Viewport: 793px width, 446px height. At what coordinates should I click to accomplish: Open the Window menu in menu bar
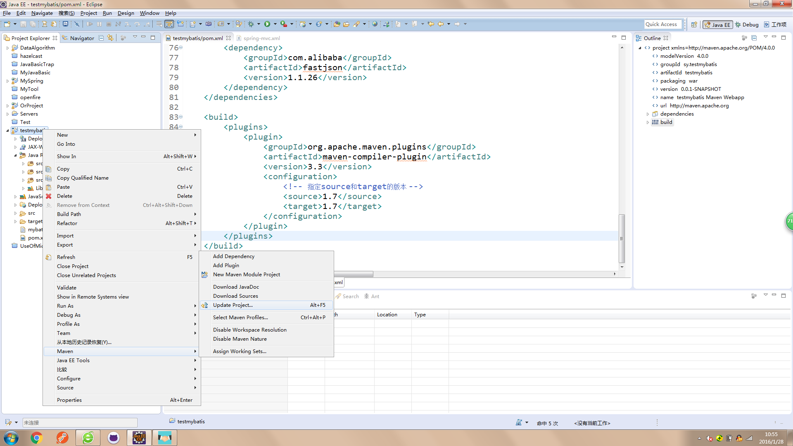[x=150, y=13]
